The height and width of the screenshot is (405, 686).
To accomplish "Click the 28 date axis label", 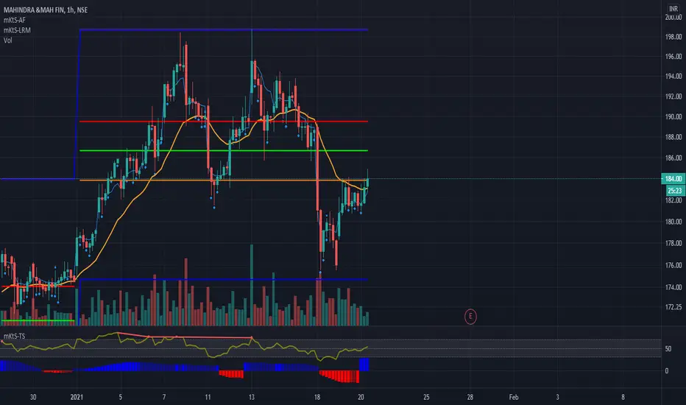I will click(470, 397).
